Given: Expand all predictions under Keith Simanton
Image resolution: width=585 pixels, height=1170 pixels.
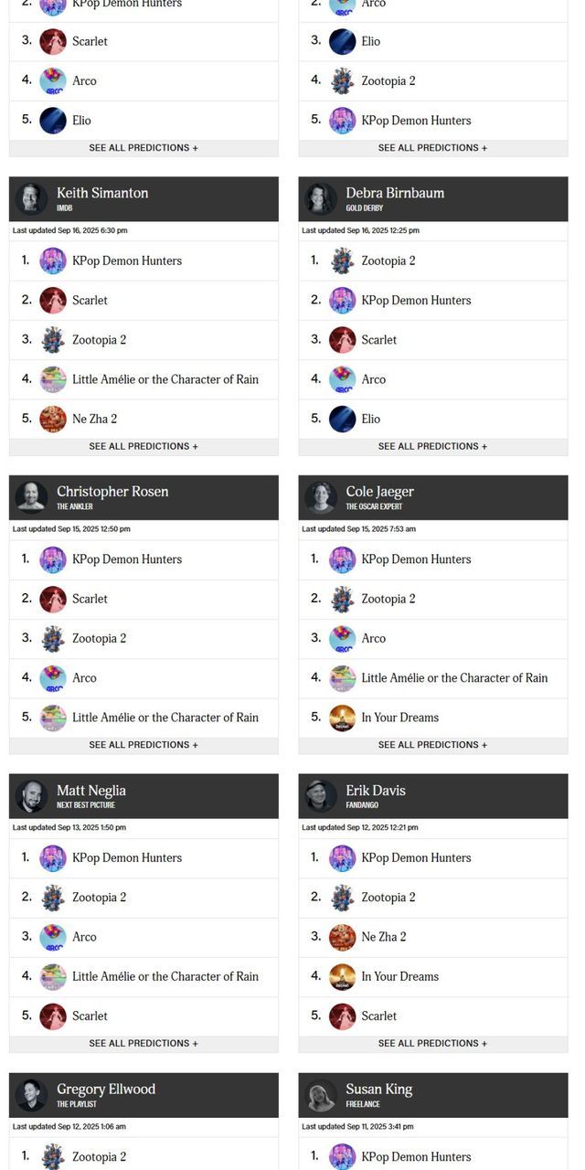Looking at the screenshot, I should point(144,447).
